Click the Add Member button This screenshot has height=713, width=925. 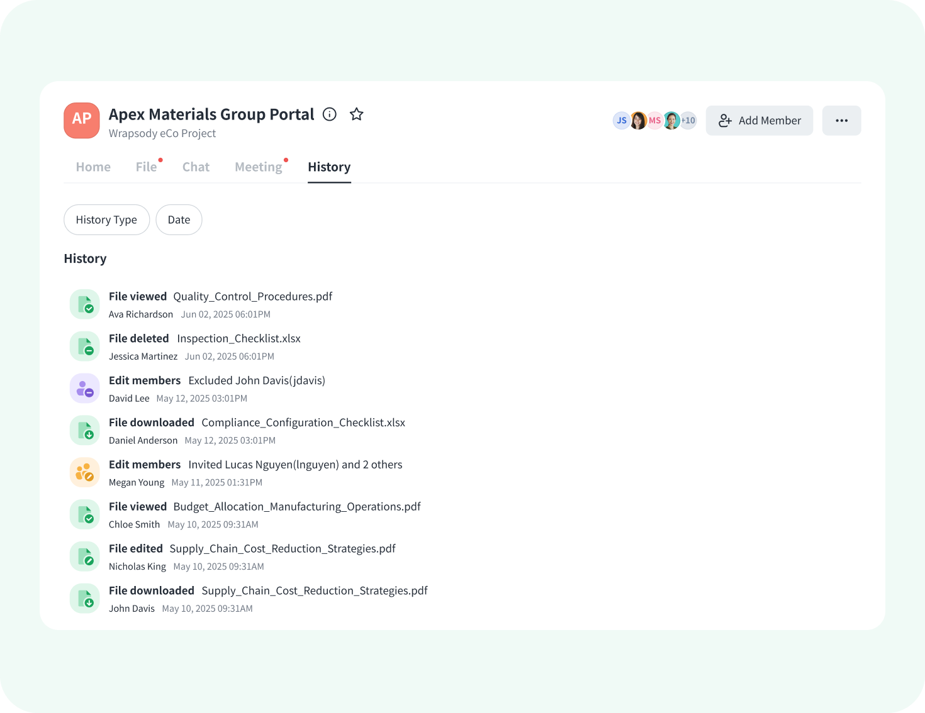point(760,120)
